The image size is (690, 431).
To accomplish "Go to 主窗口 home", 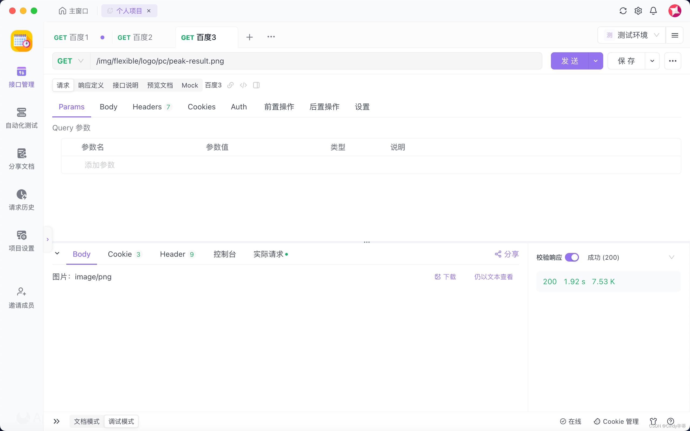I will tap(73, 11).
